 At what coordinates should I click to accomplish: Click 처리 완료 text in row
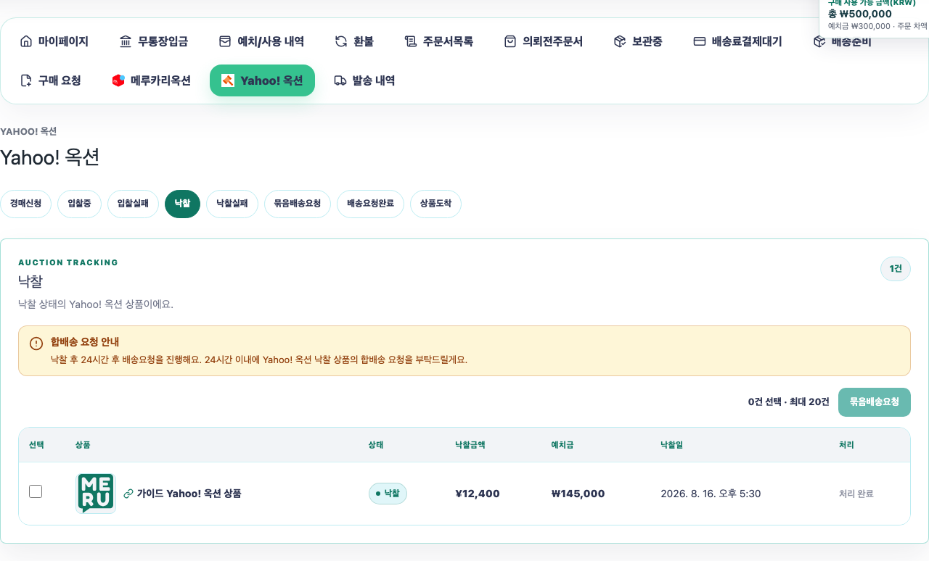pyautogui.click(x=856, y=494)
